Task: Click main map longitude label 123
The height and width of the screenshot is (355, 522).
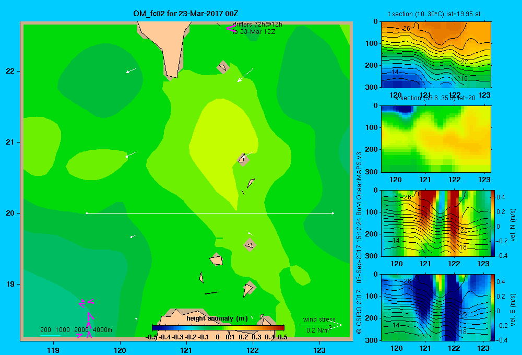Action: [319, 350]
